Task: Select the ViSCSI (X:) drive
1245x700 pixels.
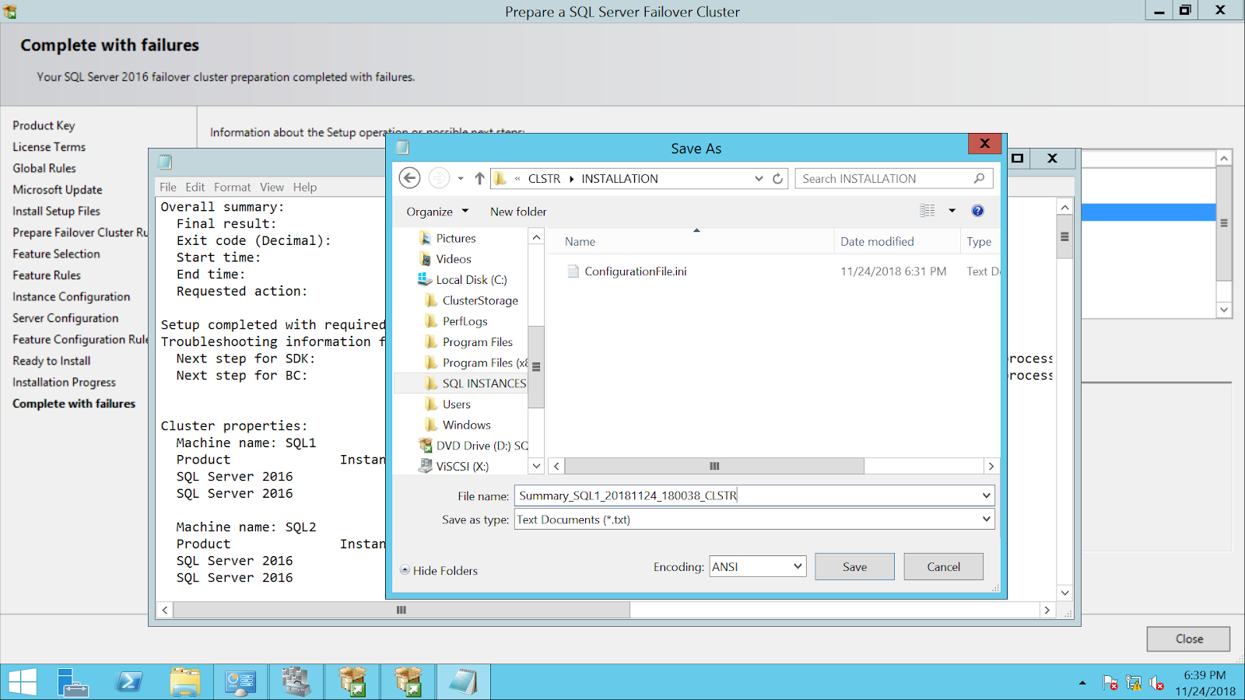Action: [x=454, y=467]
